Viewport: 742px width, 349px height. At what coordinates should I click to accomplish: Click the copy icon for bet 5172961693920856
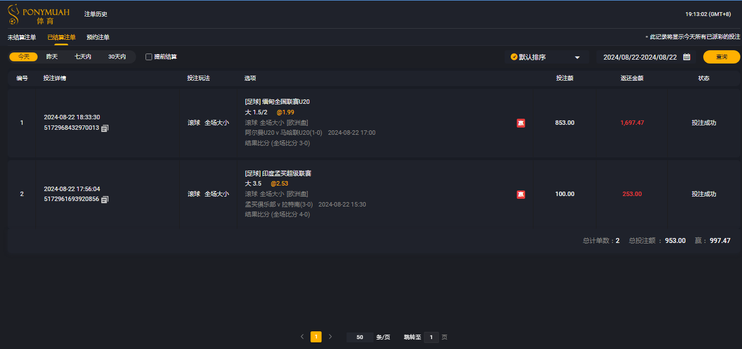(104, 199)
